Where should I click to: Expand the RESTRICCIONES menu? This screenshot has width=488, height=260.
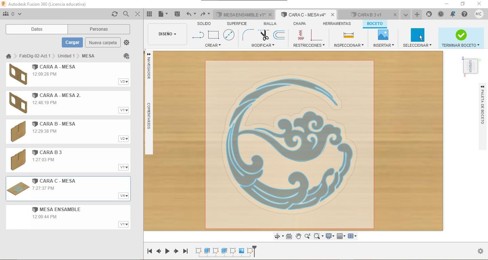[309, 45]
